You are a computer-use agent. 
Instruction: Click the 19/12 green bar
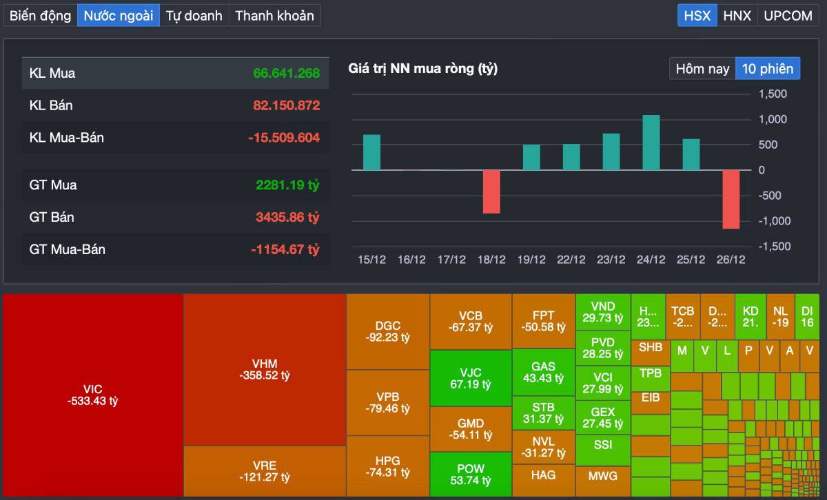tap(531, 157)
